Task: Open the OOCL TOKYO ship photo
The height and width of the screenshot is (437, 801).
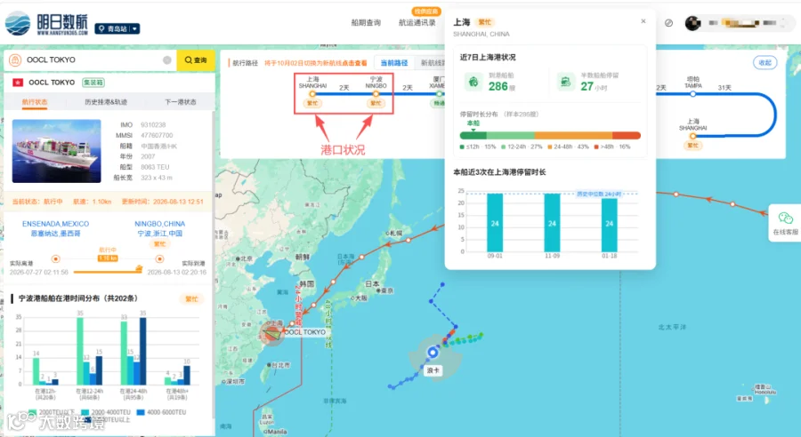Action: tap(57, 151)
